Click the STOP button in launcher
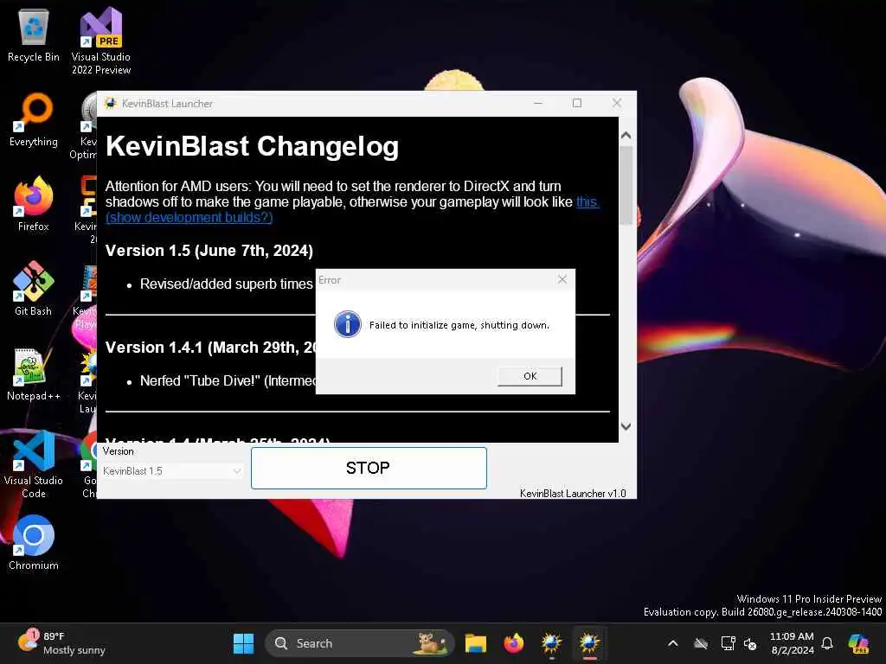 click(x=369, y=468)
